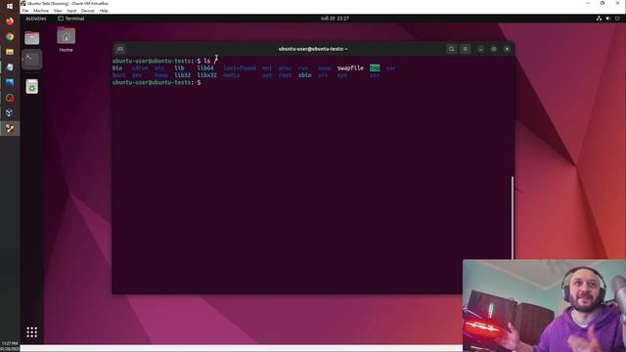
Task: Click the 'ls /' command text in terminal
Action: coord(210,61)
